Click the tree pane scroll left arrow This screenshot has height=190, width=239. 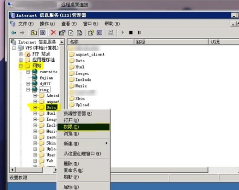click(12, 170)
